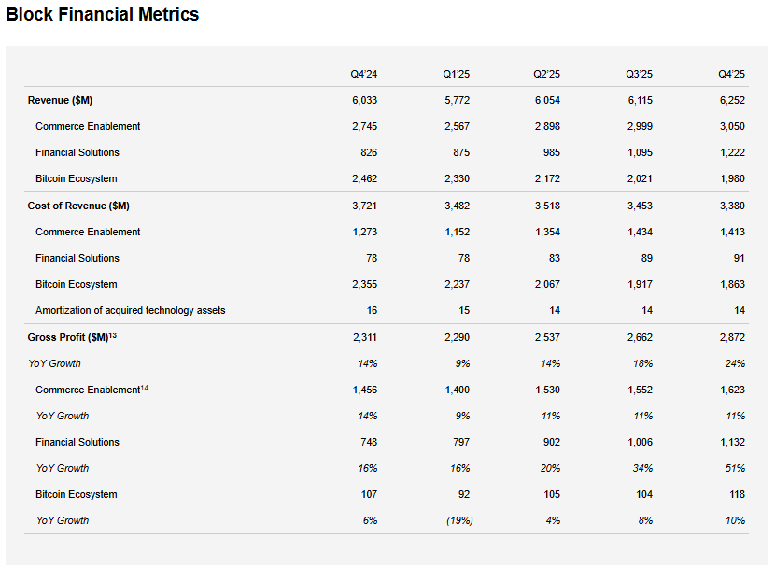The width and height of the screenshot is (775, 567).
Task: Click the "Gross Profit ($M)" row label
Action: 72,337
